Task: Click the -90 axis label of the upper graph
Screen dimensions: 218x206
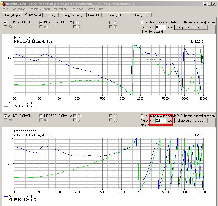Action: [x=10, y=83]
